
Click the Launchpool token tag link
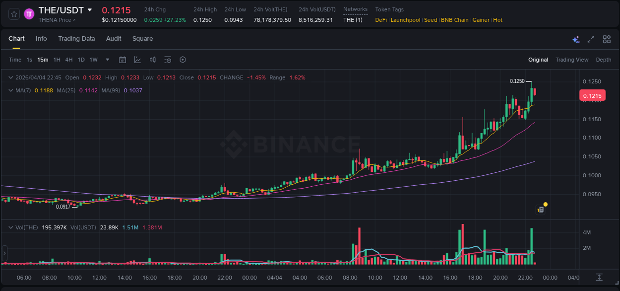405,20
